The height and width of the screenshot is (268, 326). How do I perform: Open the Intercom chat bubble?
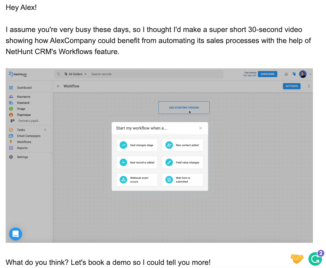pyautogui.click(x=16, y=234)
